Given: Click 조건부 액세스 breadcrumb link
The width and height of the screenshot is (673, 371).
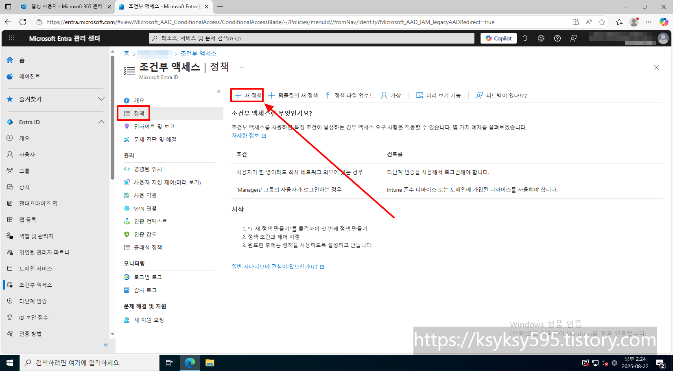Looking at the screenshot, I should tap(198, 53).
